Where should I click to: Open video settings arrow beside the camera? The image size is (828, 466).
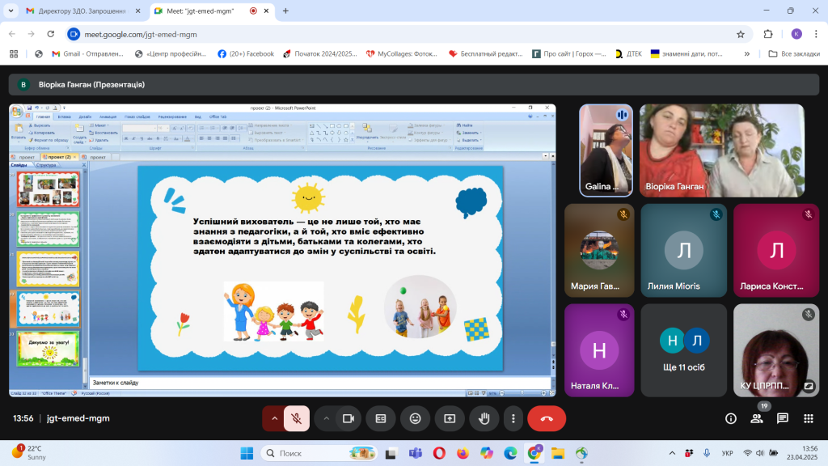click(x=327, y=418)
